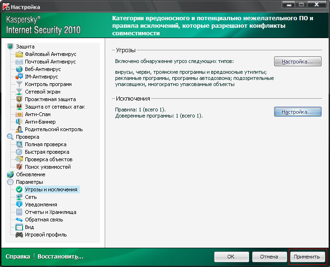Select Полная проверка item

coord(46,144)
